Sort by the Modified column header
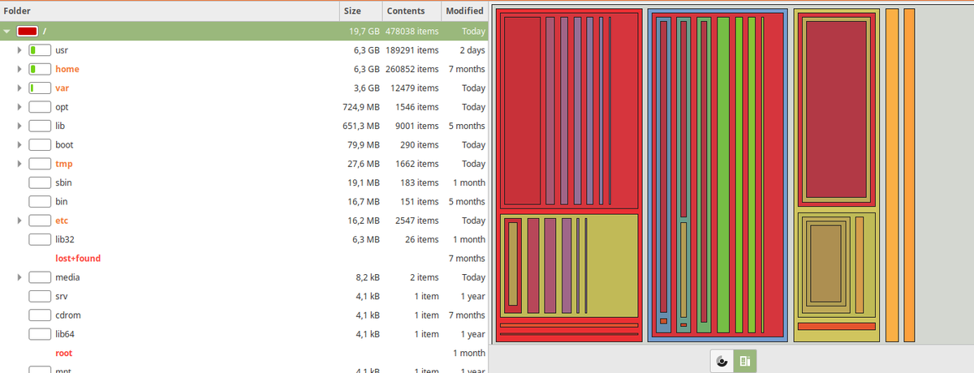The image size is (974, 373). click(464, 11)
